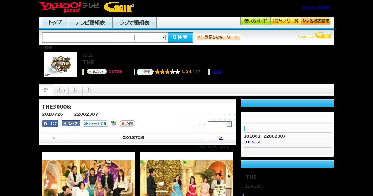
Task: Follow the 230 link
Action: tap(217, 72)
